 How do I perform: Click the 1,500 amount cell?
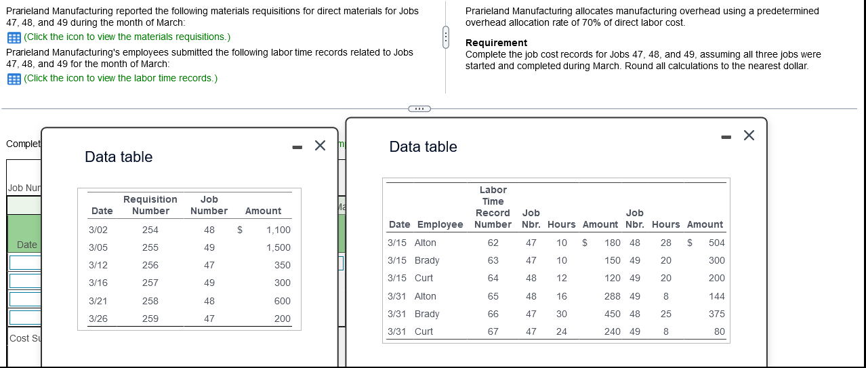coord(279,248)
